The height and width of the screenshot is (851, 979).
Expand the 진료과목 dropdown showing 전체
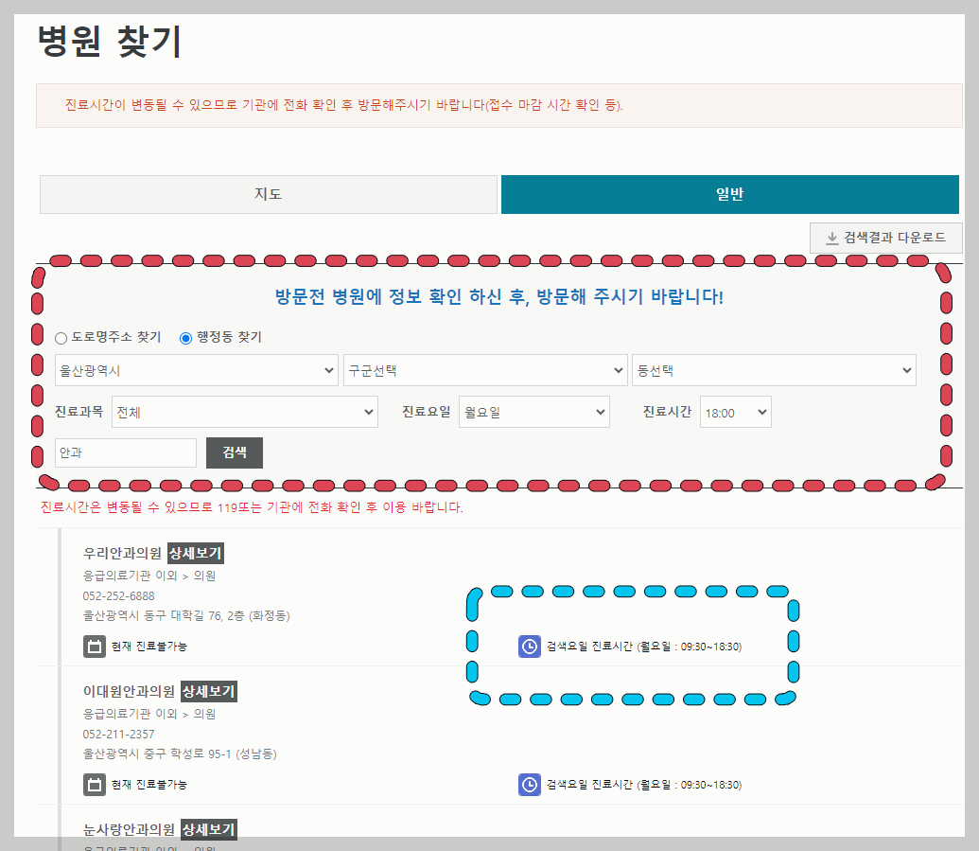coord(244,412)
